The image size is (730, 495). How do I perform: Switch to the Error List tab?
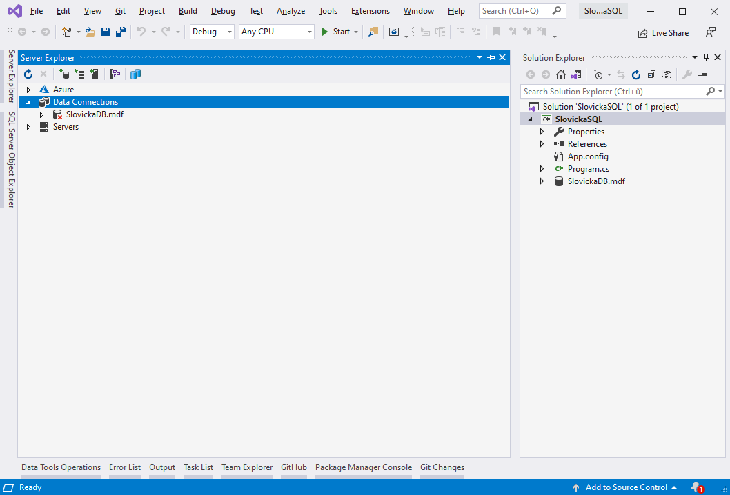click(x=125, y=467)
